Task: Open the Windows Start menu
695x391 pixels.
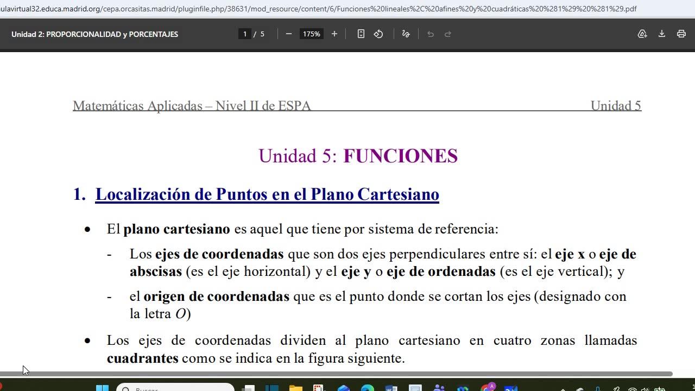Action: pyautogui.click(x=102, y=388)
